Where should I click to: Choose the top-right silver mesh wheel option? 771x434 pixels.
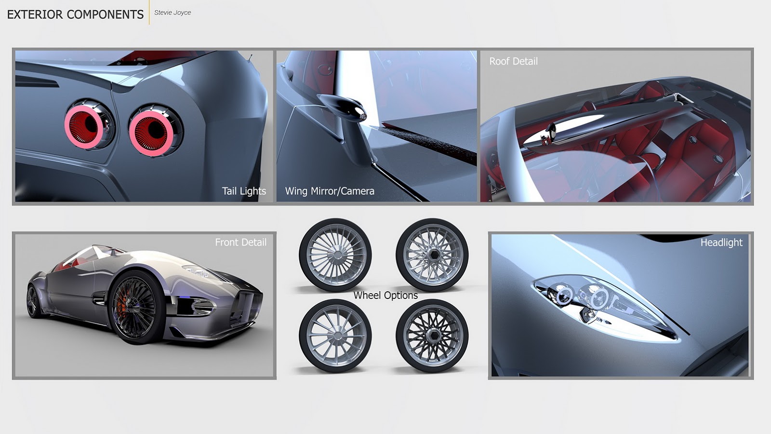pos(432,254)
